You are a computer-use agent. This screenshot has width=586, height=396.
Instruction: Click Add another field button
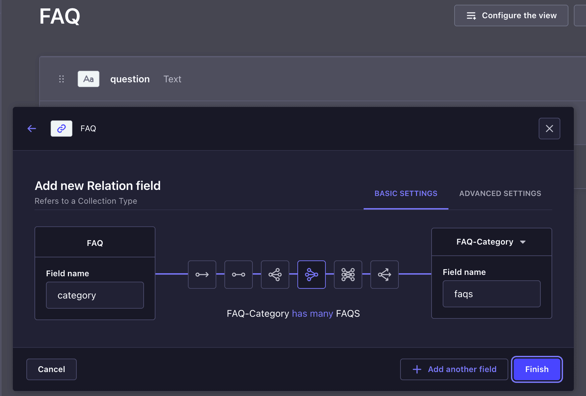(x=454, y=369)
